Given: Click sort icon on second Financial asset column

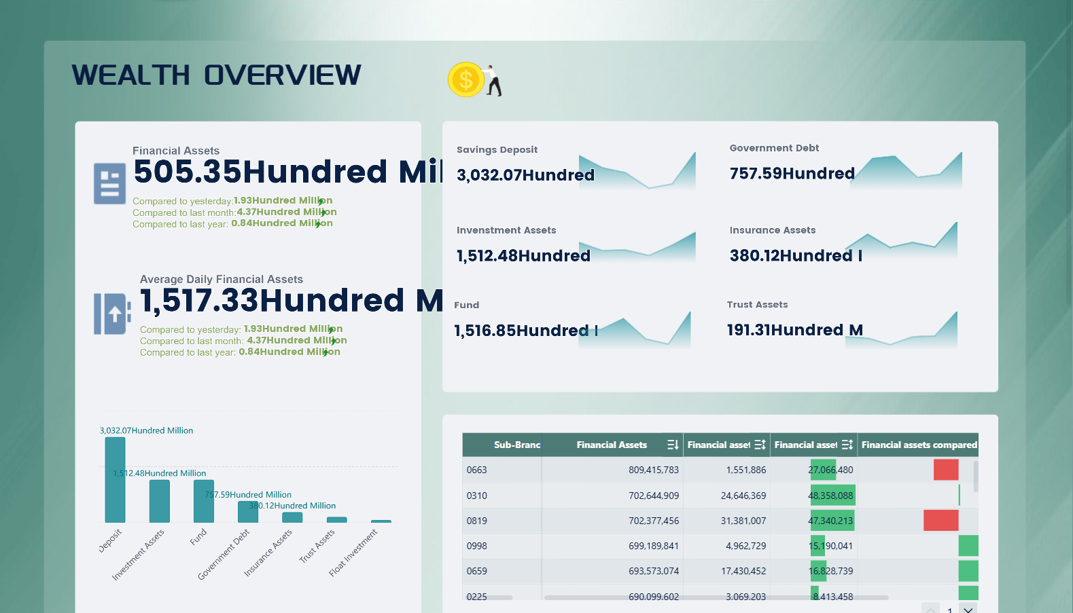Looking at the screenshot, I should (x=760, y=445).
